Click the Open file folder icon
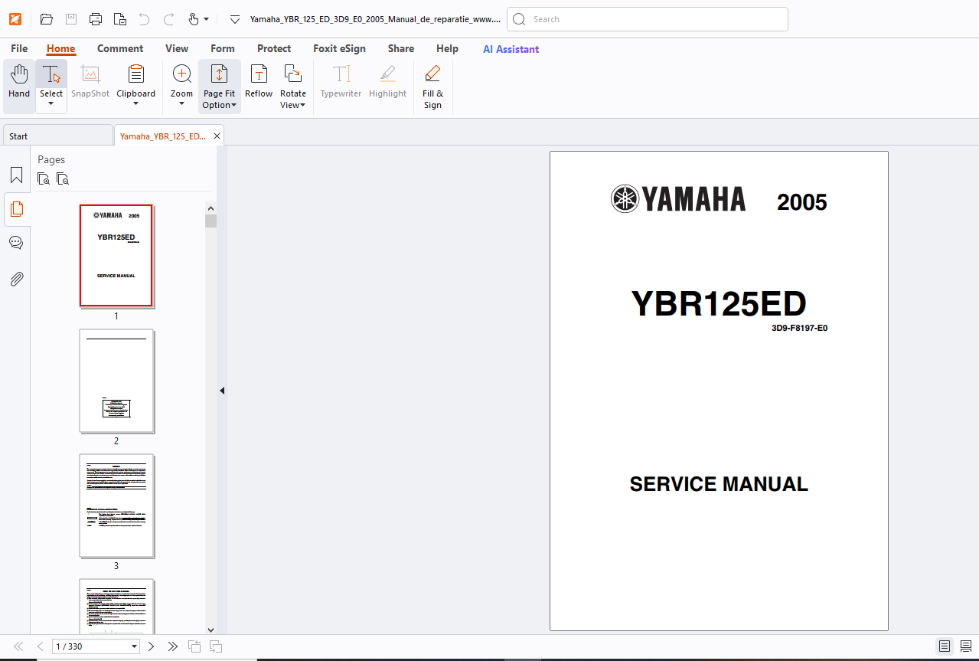979x661 pixels. pyautogui.click(x=47, y=19)
